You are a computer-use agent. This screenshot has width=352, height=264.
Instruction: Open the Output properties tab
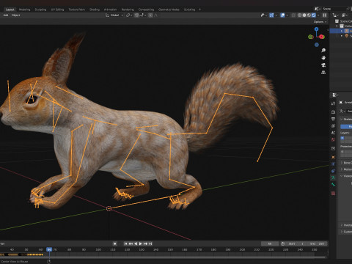click(x=333, y=119)
